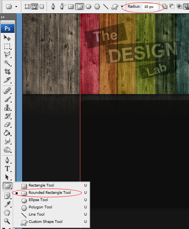Select the Zoom tool
189x229 pixels.
7,221
